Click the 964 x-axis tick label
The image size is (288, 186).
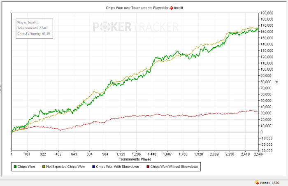pyautogui.click(x=105, y=154)
